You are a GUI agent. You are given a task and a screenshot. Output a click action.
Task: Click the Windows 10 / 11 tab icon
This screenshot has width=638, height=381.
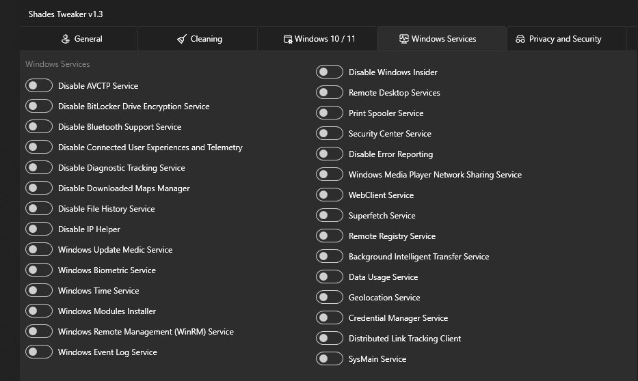(288, 39)
